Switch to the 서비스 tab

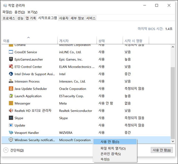tap(91, 18)
